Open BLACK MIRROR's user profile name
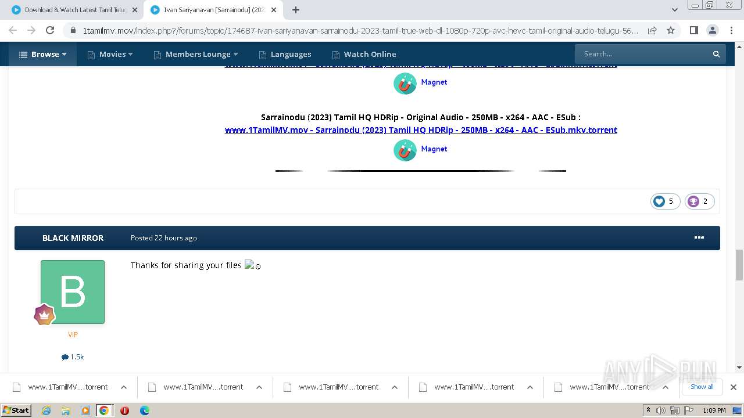The height and width of the screenshot is (418, 744). (73, 238)
